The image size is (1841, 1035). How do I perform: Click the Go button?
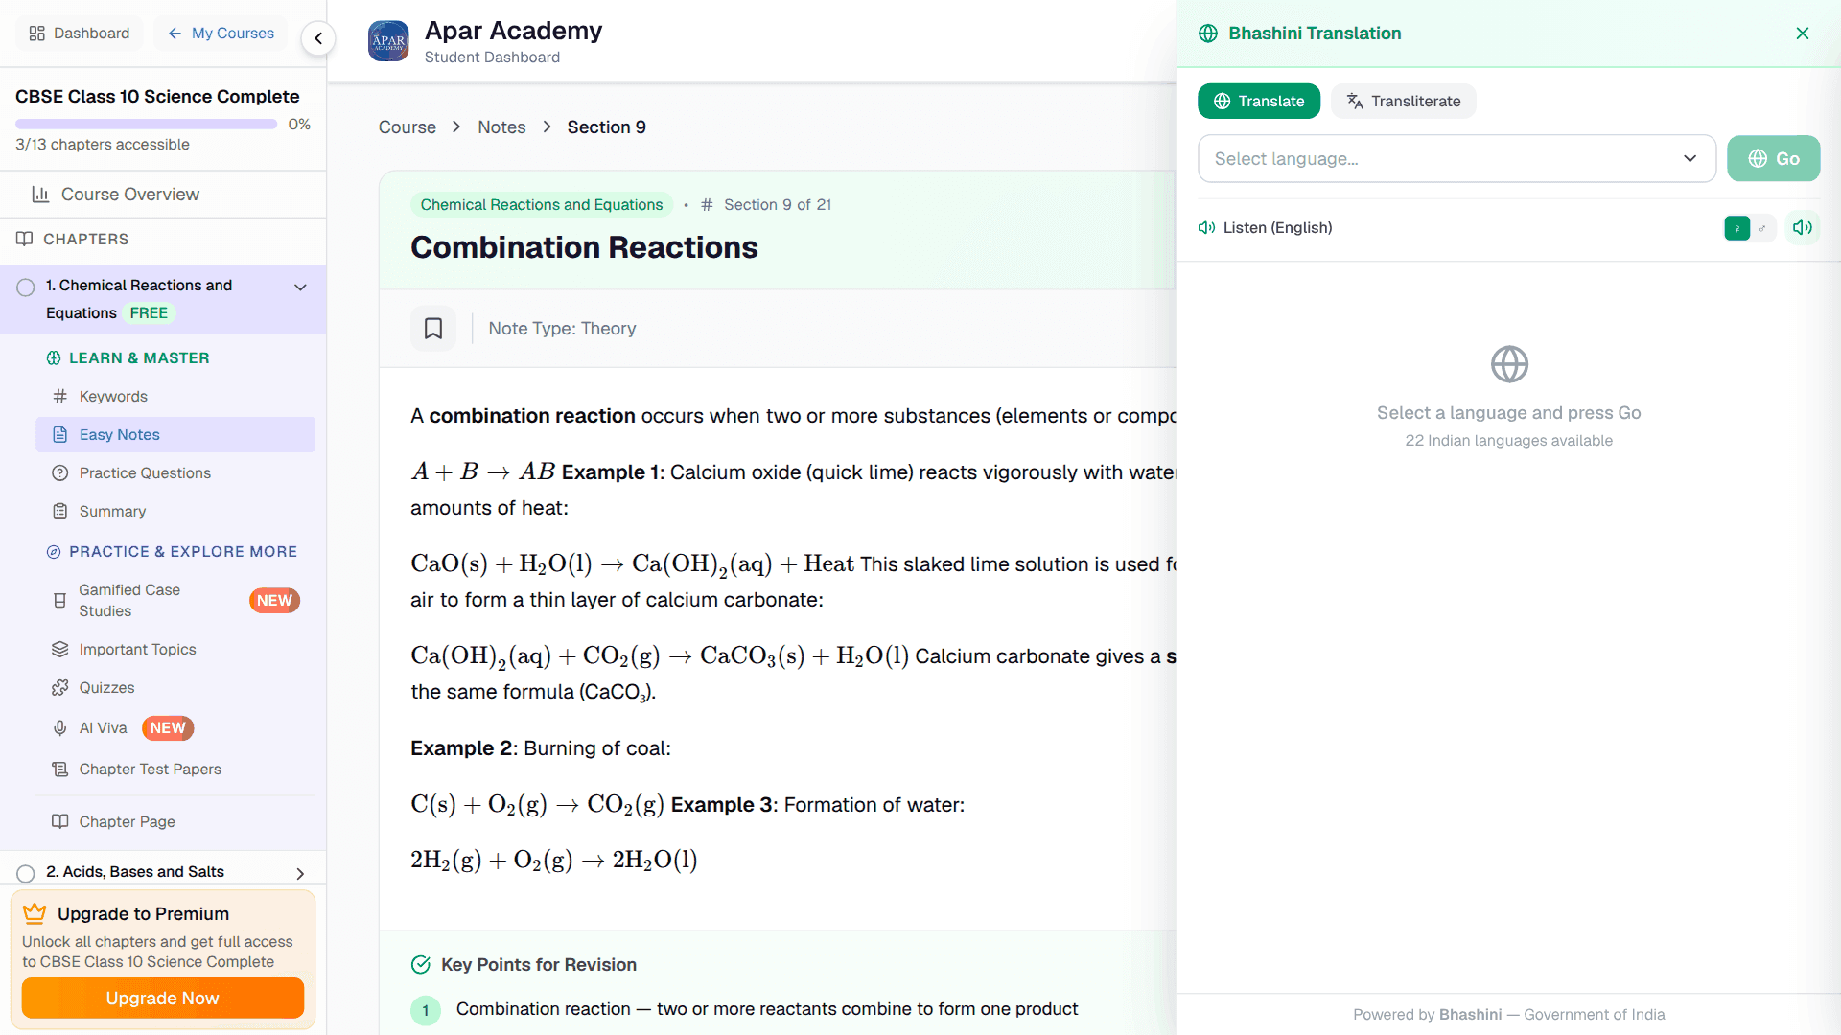(x=1774, y=159)
